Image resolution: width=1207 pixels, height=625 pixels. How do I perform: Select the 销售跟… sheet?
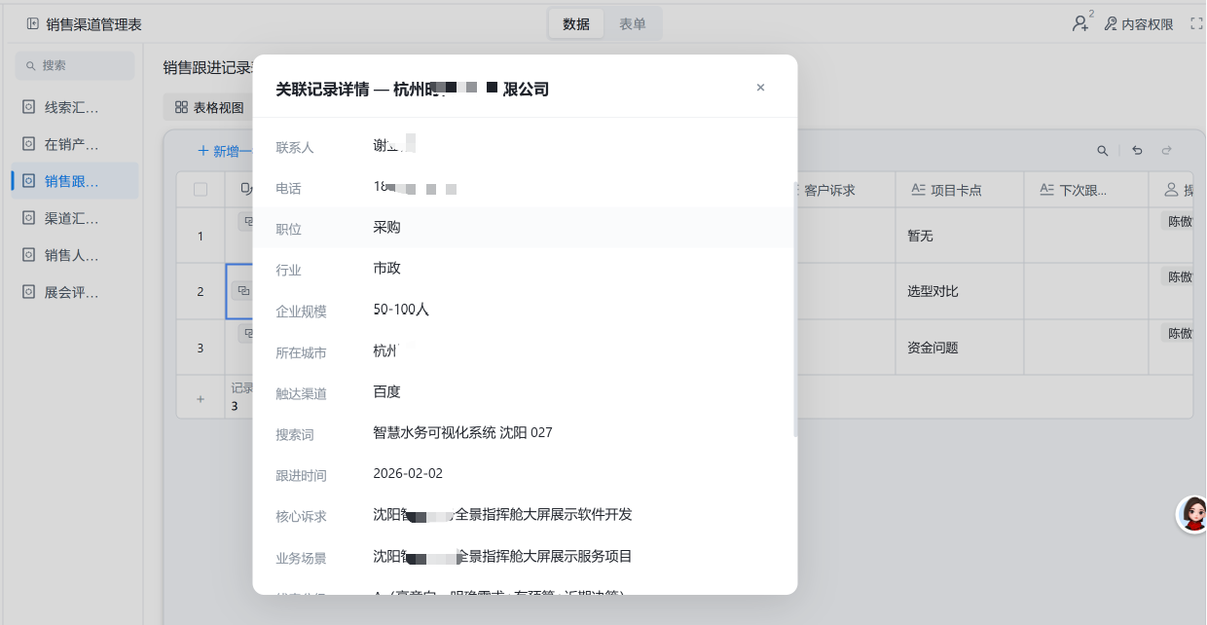[75, 181]
